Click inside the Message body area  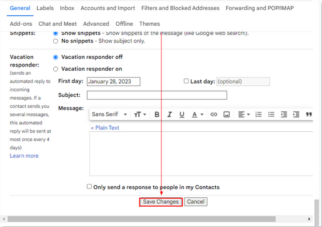tap(201, 154)
